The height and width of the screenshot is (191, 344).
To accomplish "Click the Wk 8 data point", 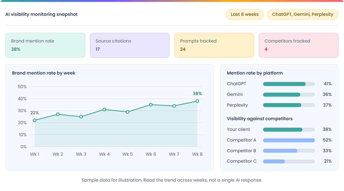I will coord(197,101).
